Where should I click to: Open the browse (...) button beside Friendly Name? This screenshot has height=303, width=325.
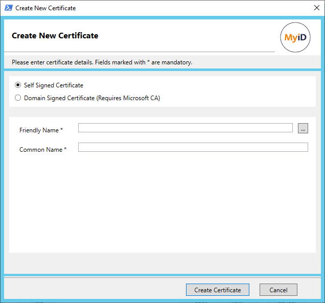[x=303, y=128]
